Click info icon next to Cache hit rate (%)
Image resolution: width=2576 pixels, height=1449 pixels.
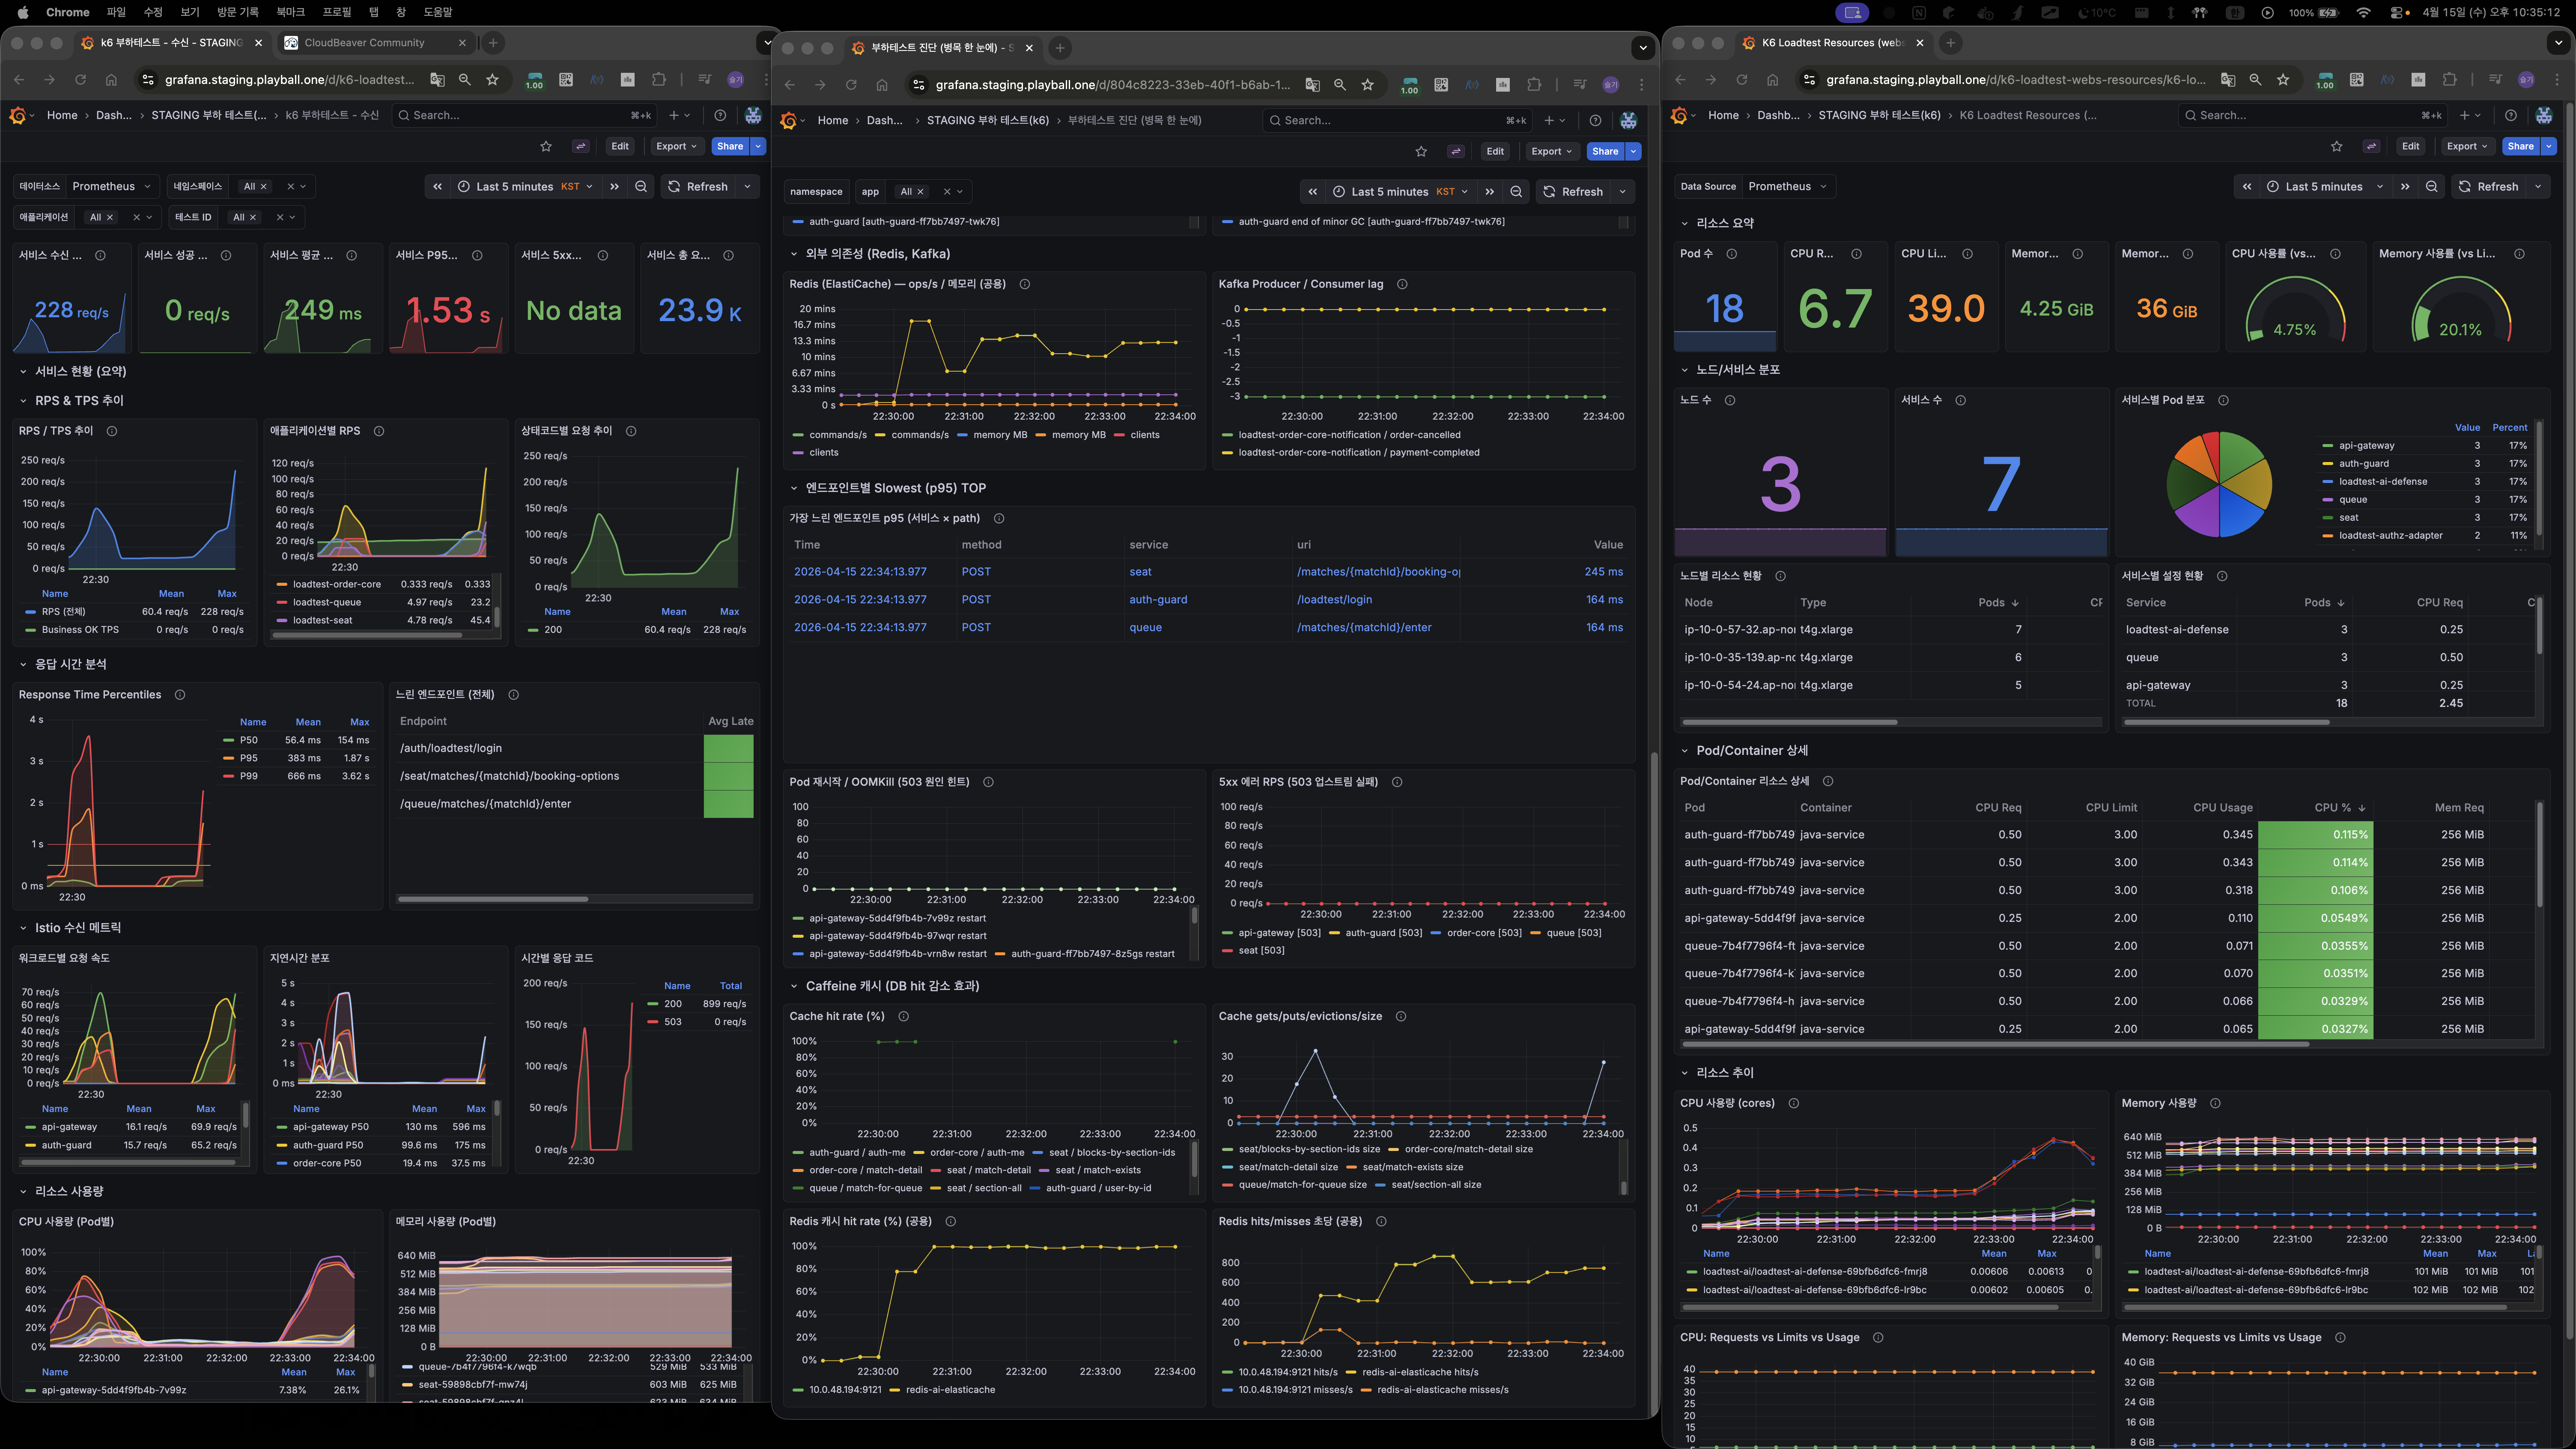(903, 1016)
